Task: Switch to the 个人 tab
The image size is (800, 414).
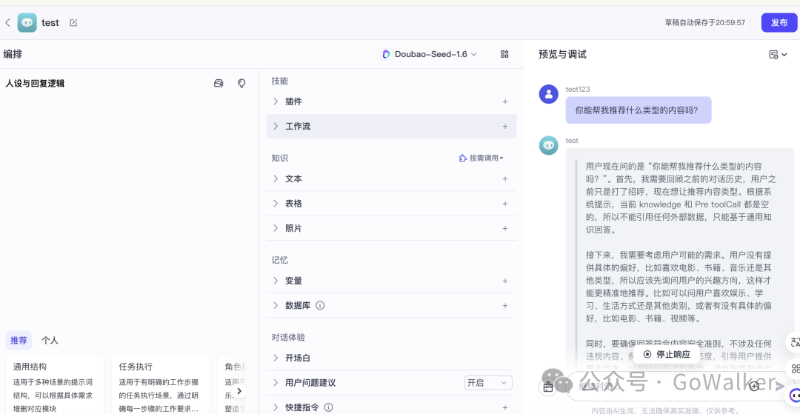Action: pyautogui.click(x=50, y=341)
